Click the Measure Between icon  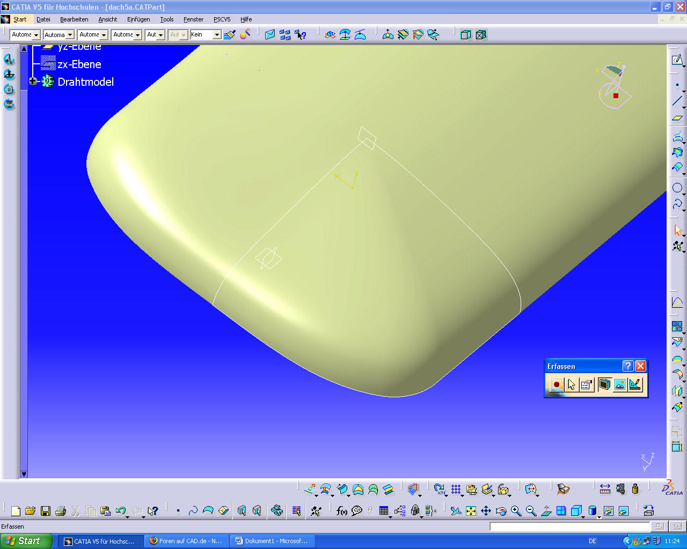[x=605, y=489]
